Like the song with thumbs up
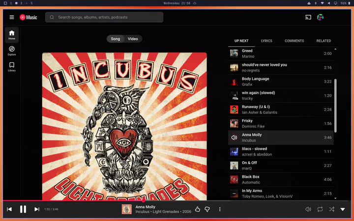Screen dimensions: 354x221 coord(198,209)
